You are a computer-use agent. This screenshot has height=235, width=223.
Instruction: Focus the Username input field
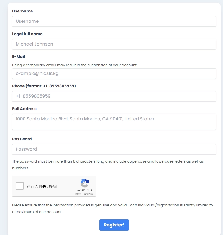[114, 21]
